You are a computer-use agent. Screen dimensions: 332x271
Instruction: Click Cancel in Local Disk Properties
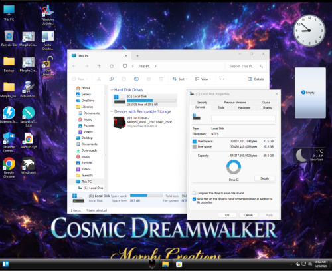248,215
